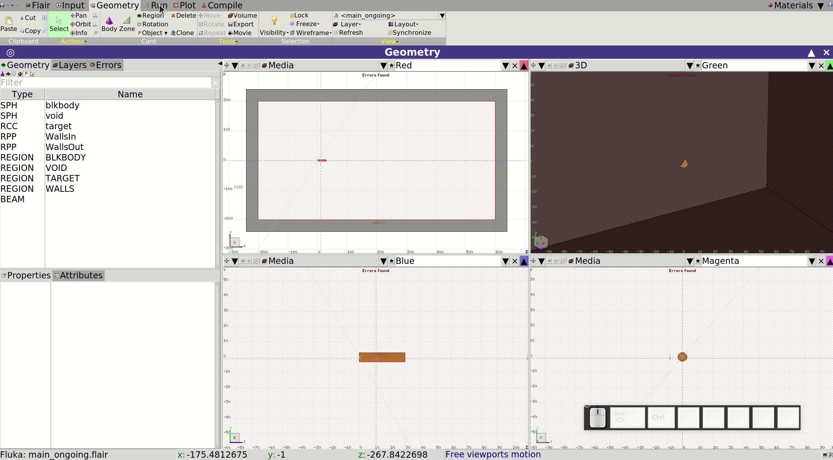The height and width of the screenshot is (460, 833).
Task: Choose the Pan tool
Action: point(79,16)
